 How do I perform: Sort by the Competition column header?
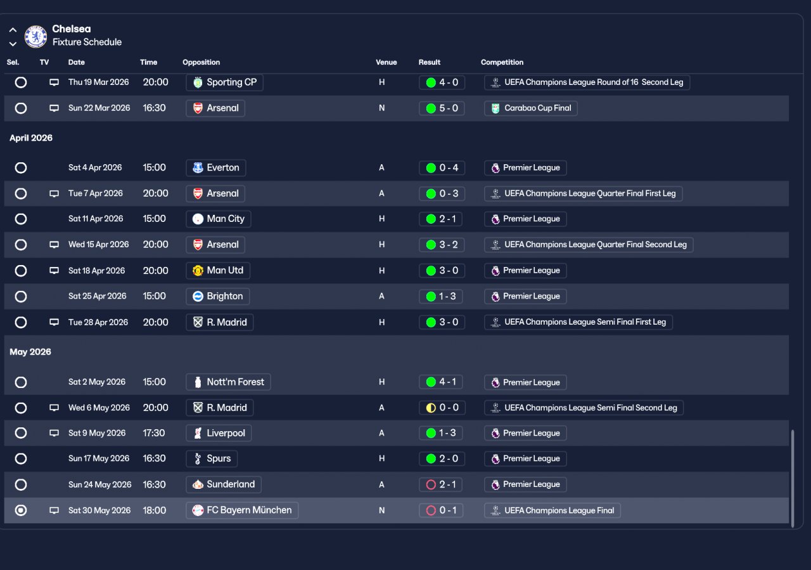pos(502,62)
